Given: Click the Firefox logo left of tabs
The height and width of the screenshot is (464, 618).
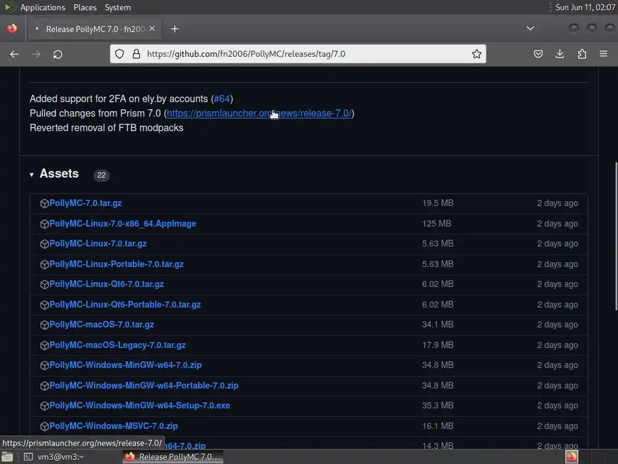Looking at the screenshot, I should 12,28.
